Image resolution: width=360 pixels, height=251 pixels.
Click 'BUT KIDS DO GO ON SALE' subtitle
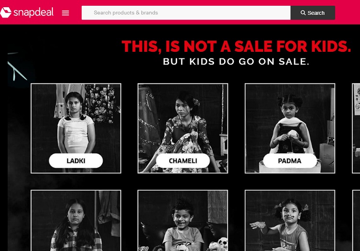coord(236,62)
